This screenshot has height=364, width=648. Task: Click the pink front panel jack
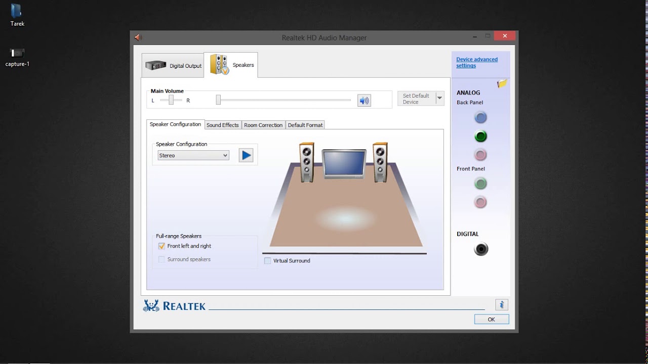tap(480, 202)
